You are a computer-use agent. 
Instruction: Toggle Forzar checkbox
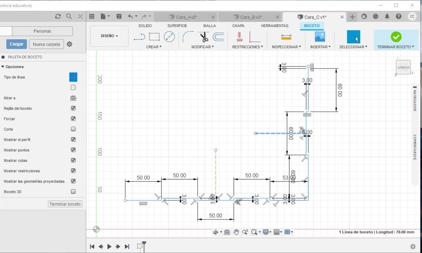coord(73,119)
